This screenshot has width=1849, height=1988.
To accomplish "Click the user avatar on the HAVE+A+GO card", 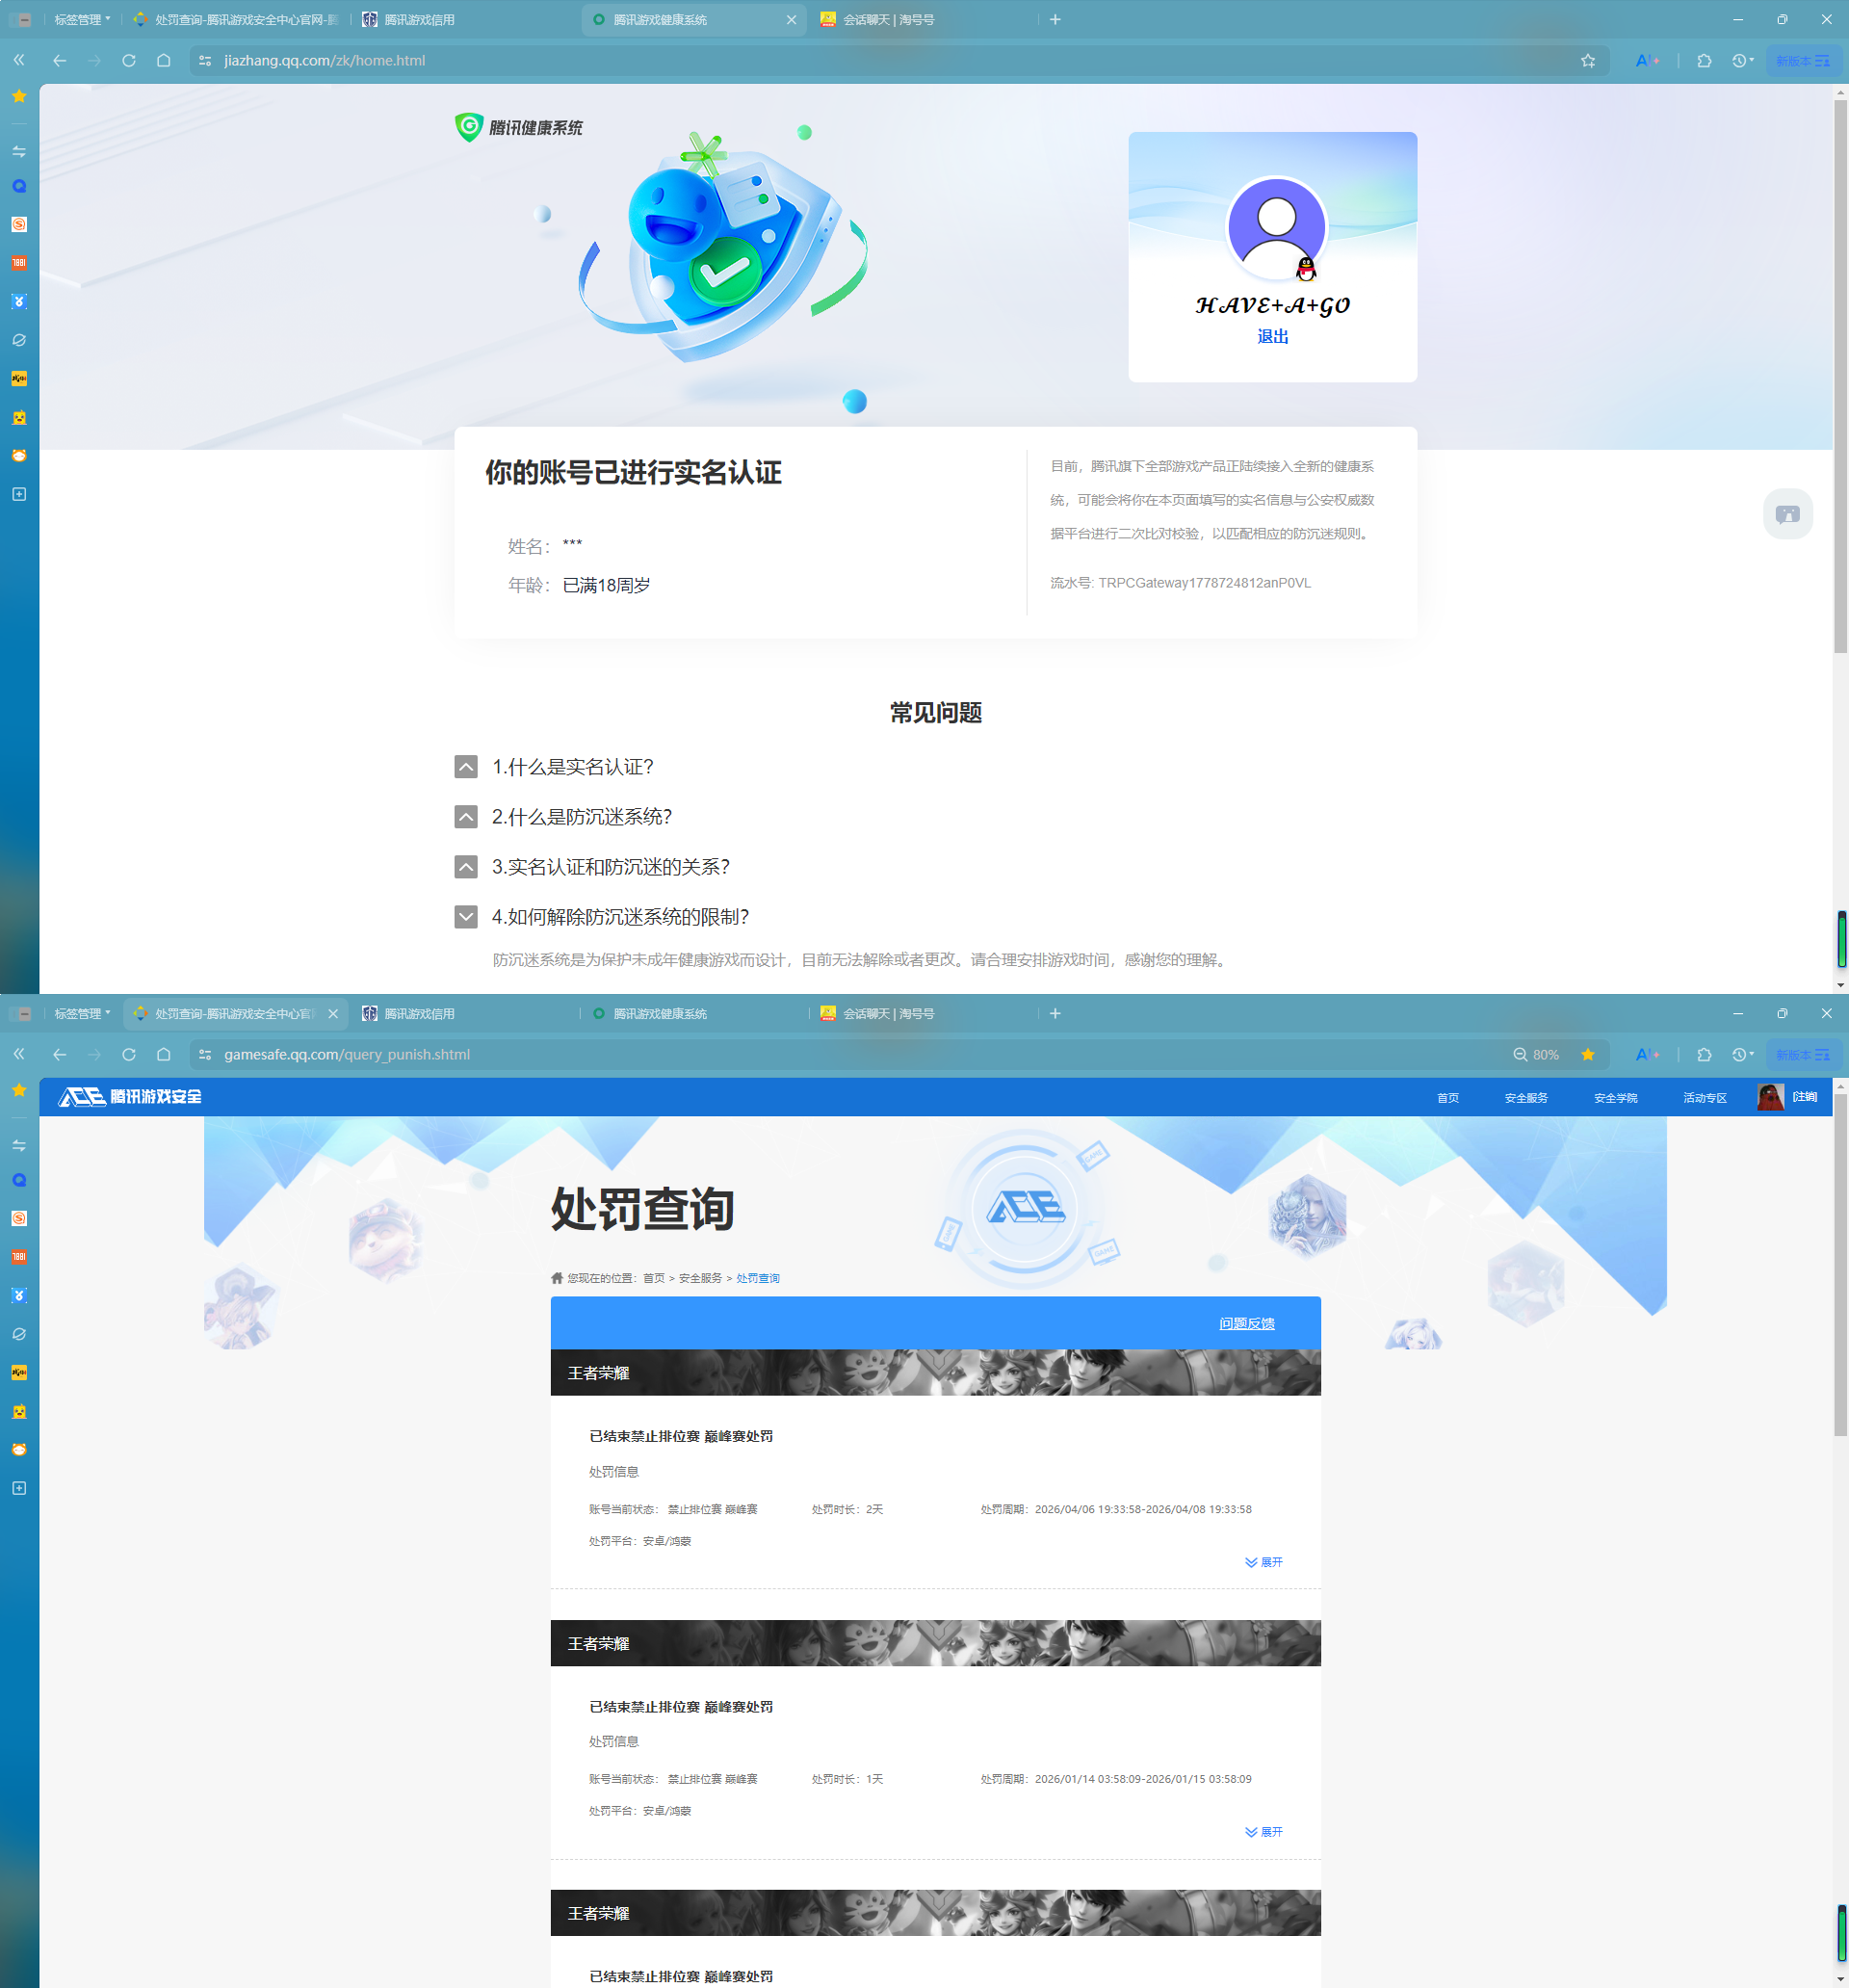I will (x=1276, y=228).
